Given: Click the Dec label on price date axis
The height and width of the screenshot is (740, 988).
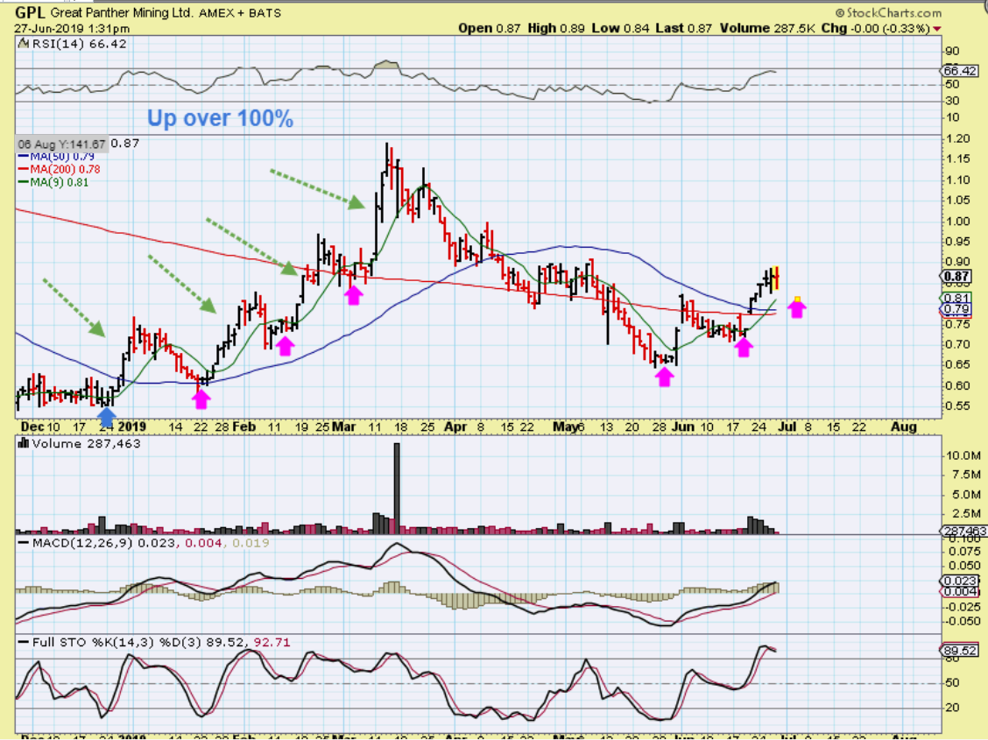Looking at the screenshot, I should click(32, 427).
